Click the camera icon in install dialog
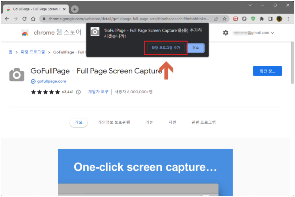 (95, 32)
